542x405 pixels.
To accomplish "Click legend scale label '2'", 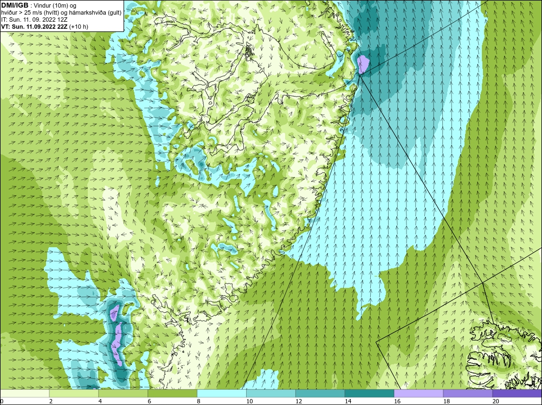I will (x=51, y=401).
